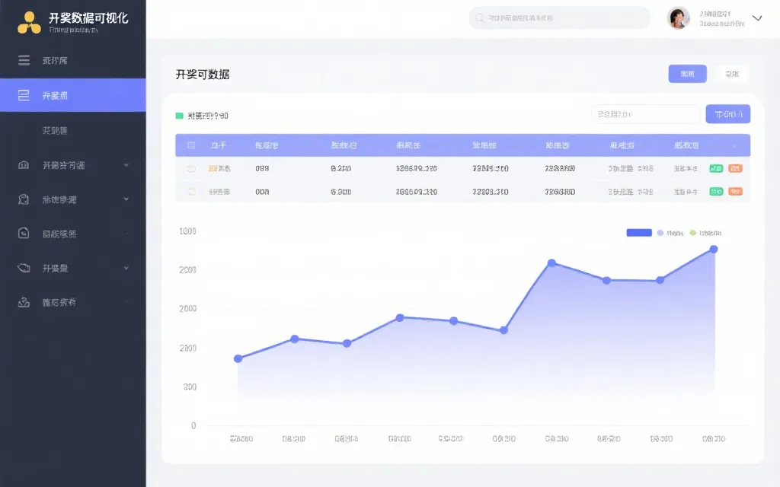Toggle the dark blue legend swatch on the chart
The height and width of the screenshot is (487, 780).
[638, 233]
